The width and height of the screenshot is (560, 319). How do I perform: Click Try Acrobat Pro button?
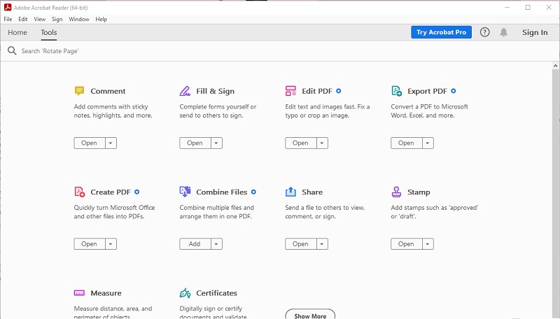click(441, 32)
